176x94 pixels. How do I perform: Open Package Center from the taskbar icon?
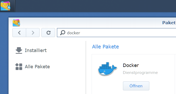[5, 6]
